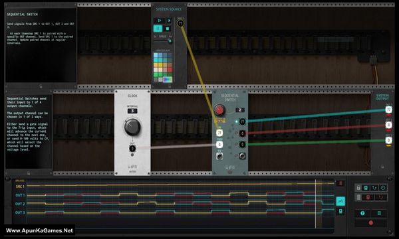399x239 pixels.
Task: Click the System Output OUT 2 jack
Action: click(388, 125)
